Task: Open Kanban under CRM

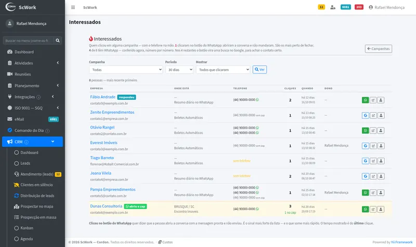Action: pos(34,228)
